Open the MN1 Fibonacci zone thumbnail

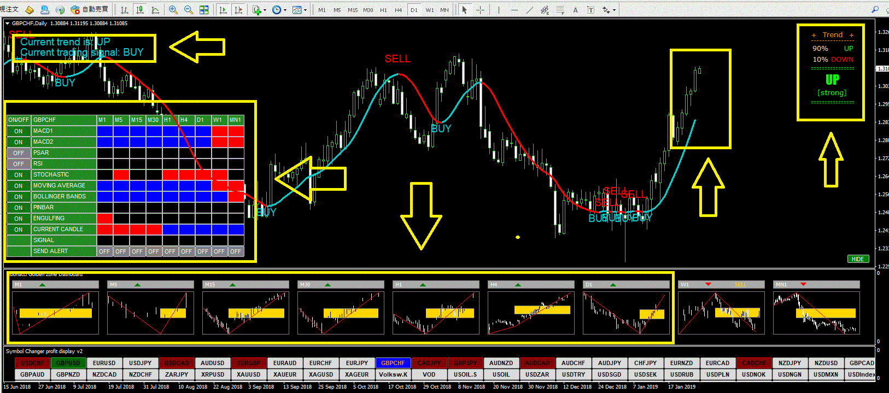816,312
